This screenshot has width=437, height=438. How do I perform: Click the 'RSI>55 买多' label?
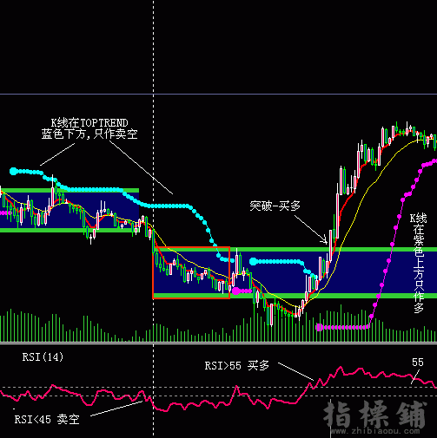(237, 366)
